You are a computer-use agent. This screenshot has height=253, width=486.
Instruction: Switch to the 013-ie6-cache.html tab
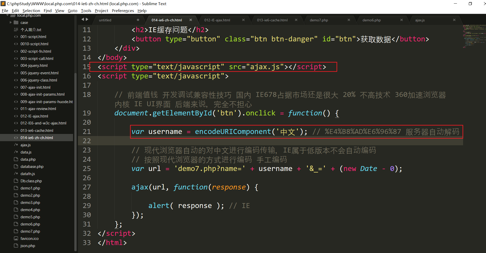[272, 20]
